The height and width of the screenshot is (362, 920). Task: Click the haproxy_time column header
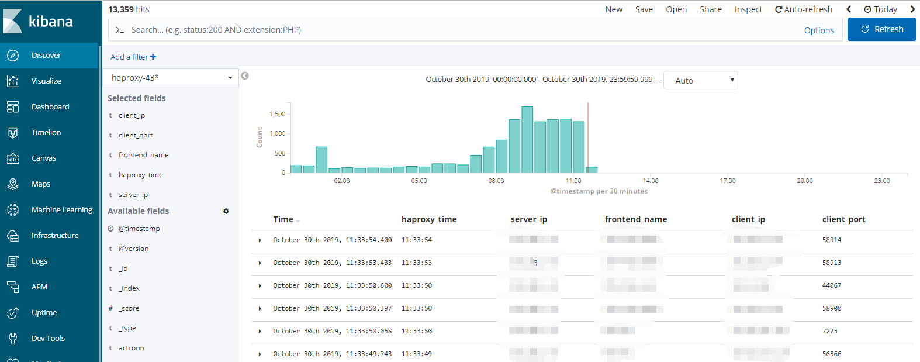pos(429,219)
